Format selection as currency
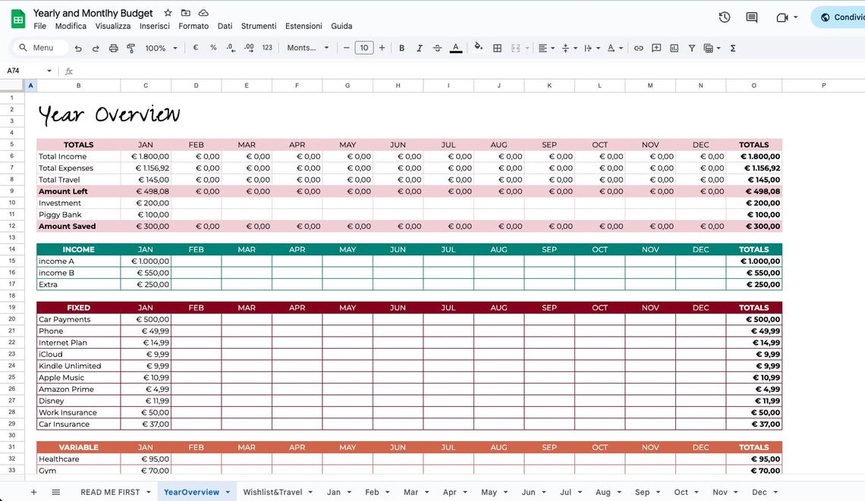Image resolution: width=865 pixels, height=501 pixels. 194,47
